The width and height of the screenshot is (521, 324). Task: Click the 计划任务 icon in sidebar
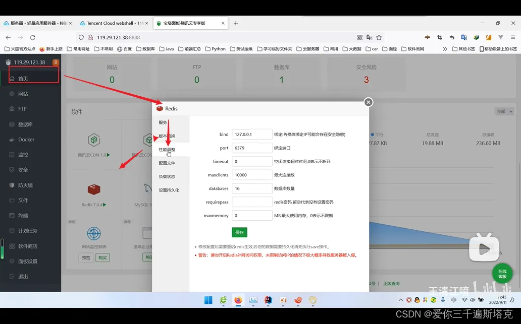point(12,230)
